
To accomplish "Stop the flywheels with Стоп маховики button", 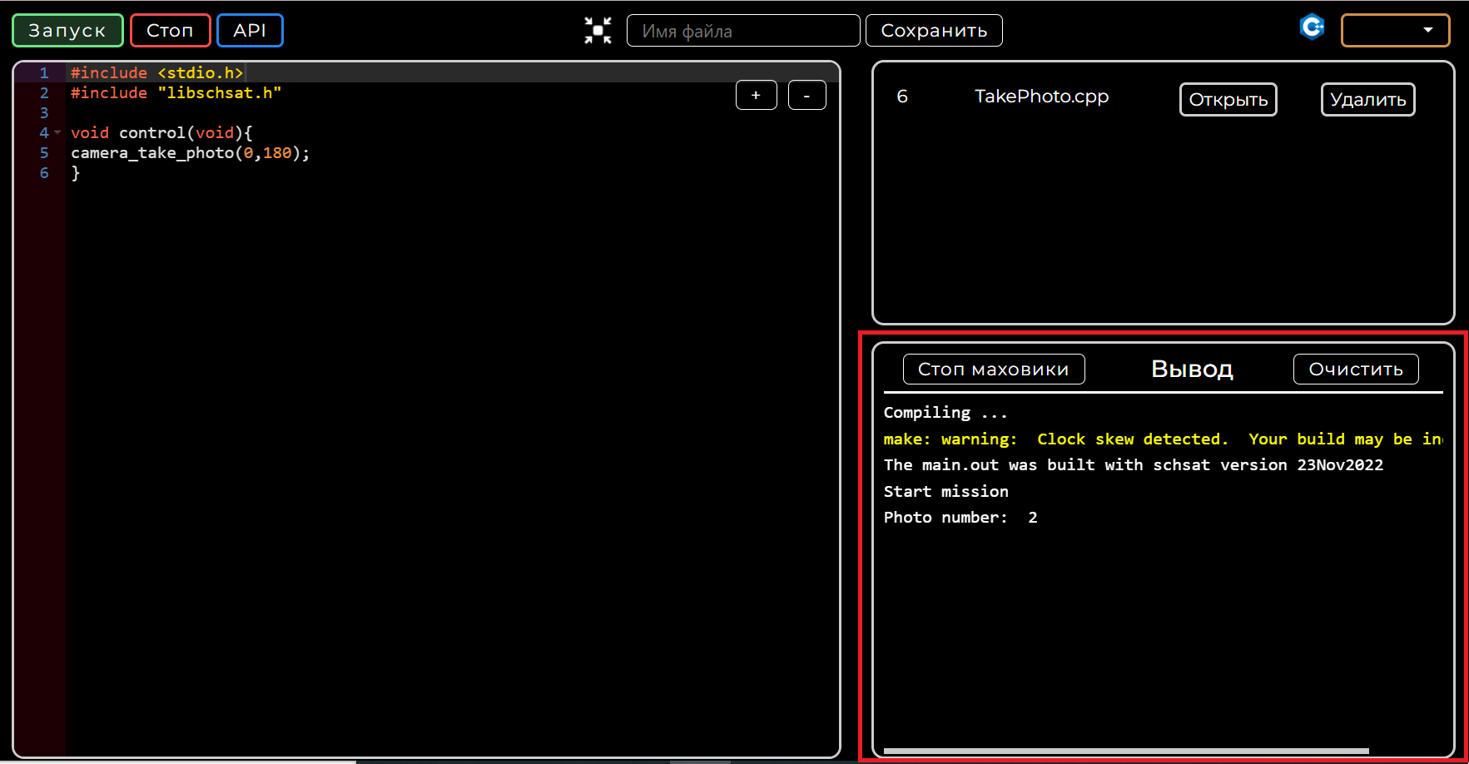I will click(993, 369).
